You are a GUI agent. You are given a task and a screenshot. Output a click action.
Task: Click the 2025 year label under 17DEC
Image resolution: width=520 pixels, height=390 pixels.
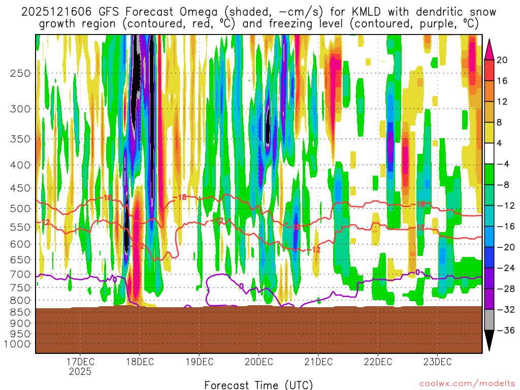click(x=80, y=371)
